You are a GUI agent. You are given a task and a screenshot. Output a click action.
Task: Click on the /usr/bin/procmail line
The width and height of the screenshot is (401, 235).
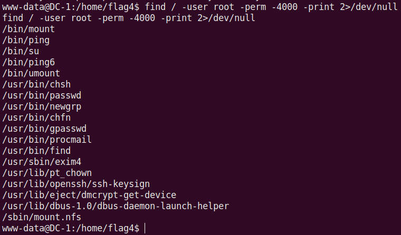[47, 140]
